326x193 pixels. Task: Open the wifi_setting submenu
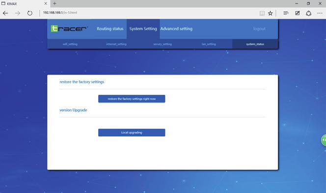click(70, 44)
